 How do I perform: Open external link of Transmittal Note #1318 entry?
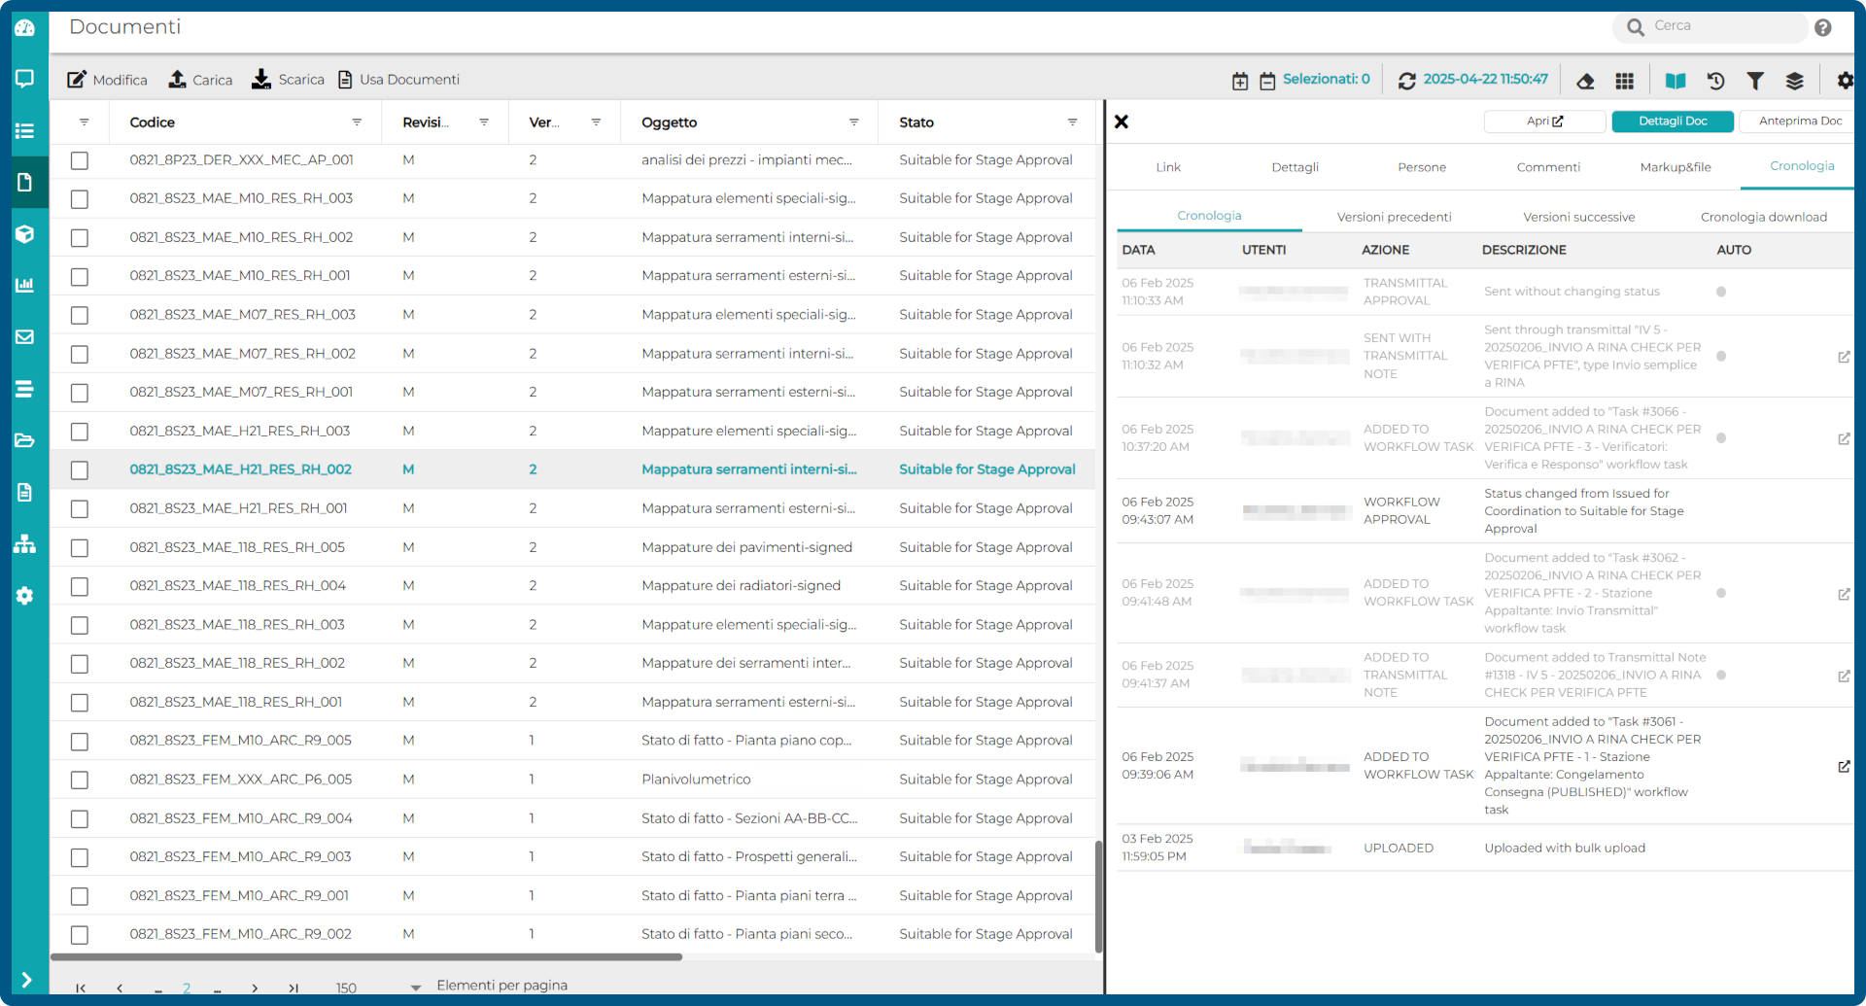click(x=1844, y=676)
